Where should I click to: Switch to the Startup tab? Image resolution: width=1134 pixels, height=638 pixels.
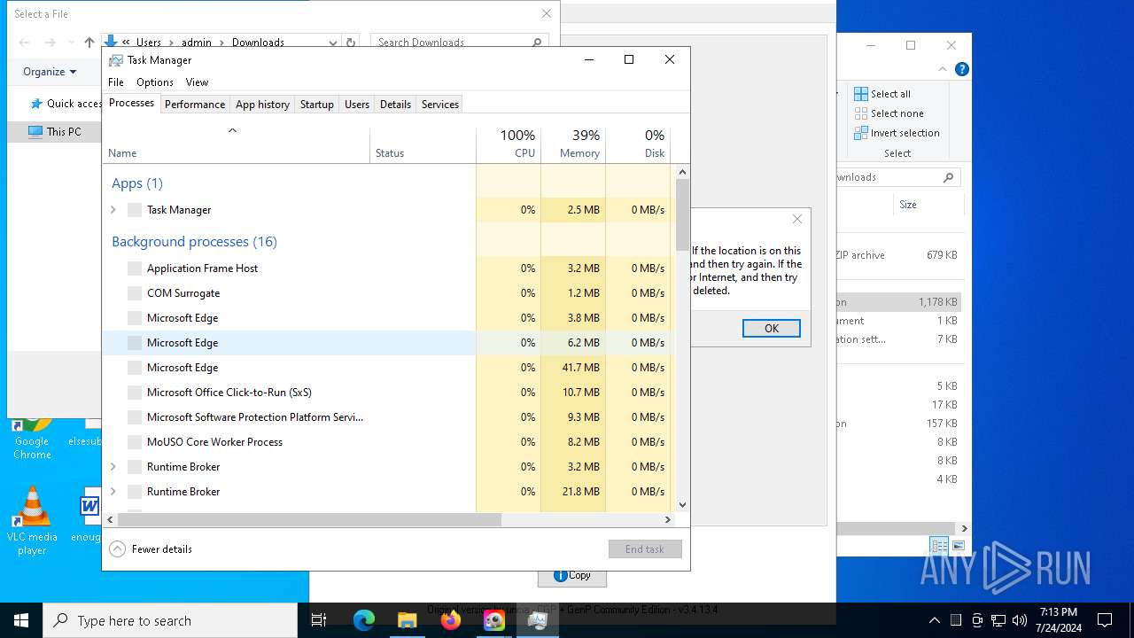[316, 104]
